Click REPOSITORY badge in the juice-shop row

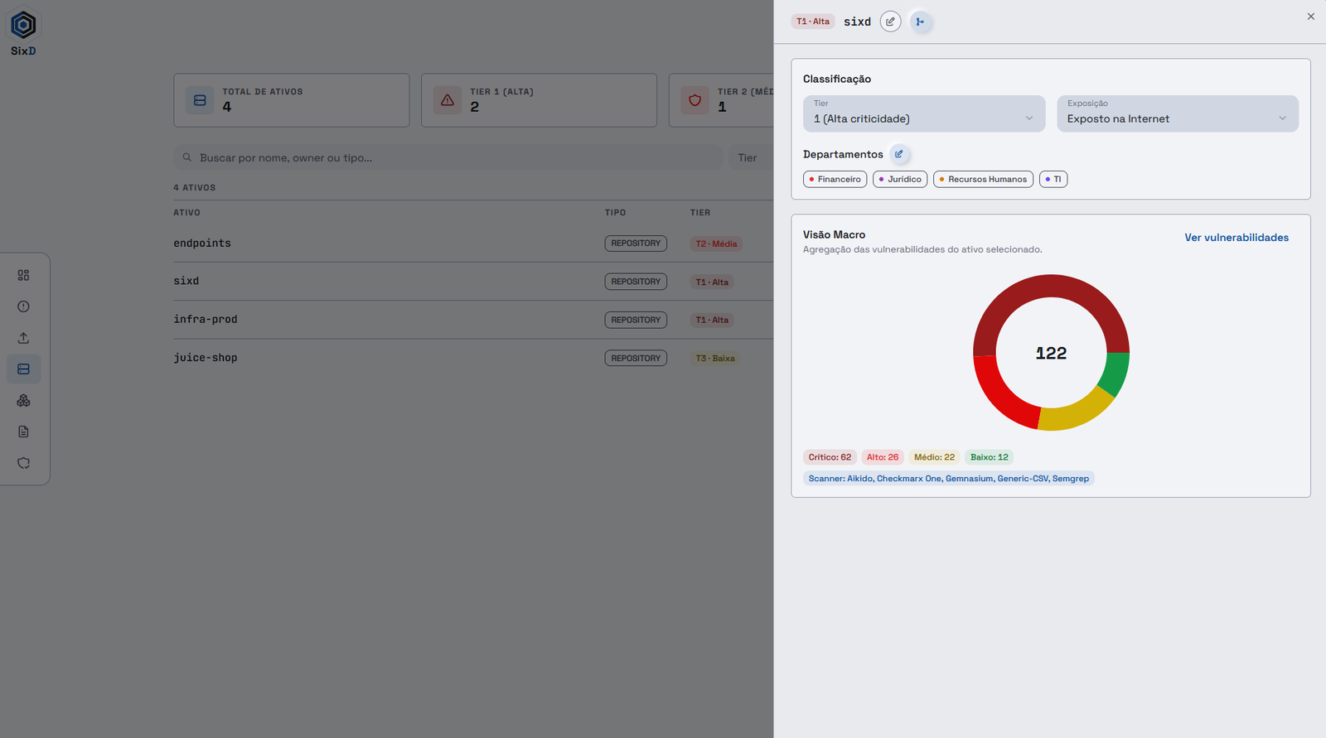click(x=636, y=358)
